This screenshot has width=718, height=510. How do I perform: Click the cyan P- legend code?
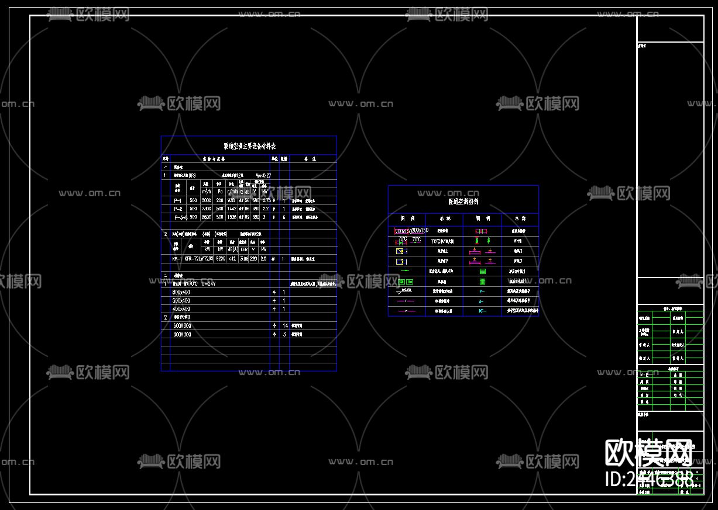coord(482,291)
